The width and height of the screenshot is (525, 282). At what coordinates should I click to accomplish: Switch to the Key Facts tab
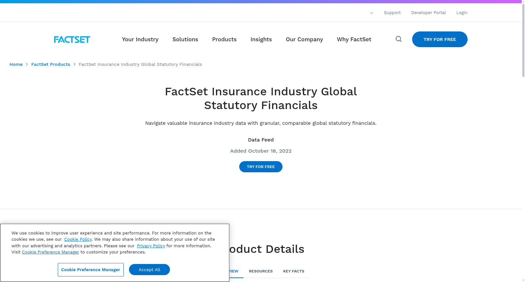coord(294,271)
